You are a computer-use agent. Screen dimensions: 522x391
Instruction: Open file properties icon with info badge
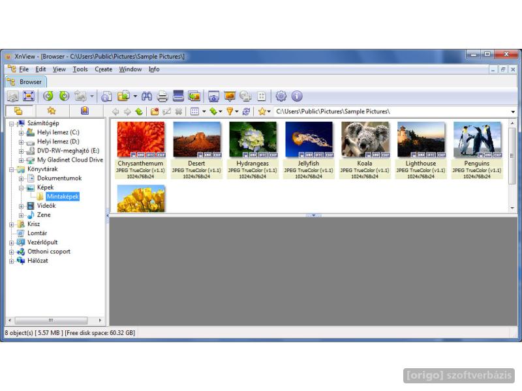(x=106, y=96)
